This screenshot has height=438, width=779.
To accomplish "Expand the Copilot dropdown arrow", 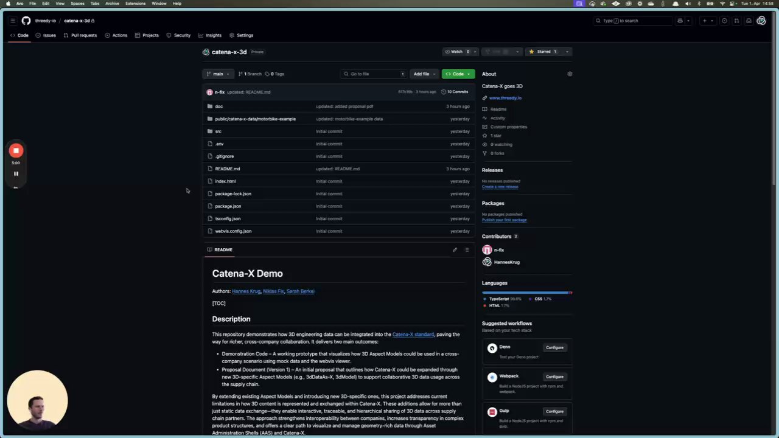I will point(688,21).
